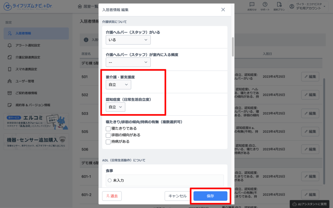Image resolution: width=333 pixels, height=208 pixels.
Task: Check the 寝たきりである checkbox
Action: point(108,128)
